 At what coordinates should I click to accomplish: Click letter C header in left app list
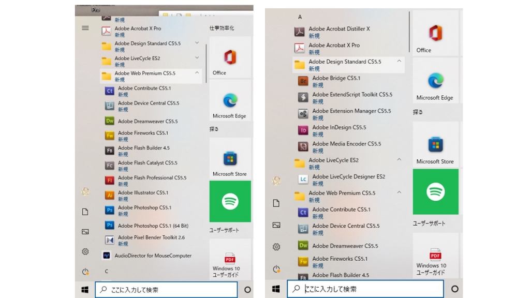click(x=106, y=271)
